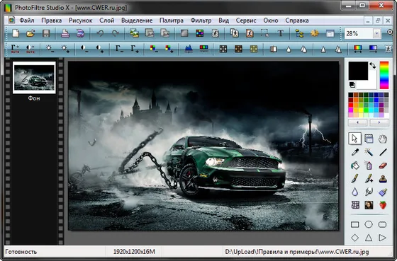The image size is (397, 261).
Task: Decrease contrast with half-circle minus icon
Action: pyautogui.click(x=84, y=49)
